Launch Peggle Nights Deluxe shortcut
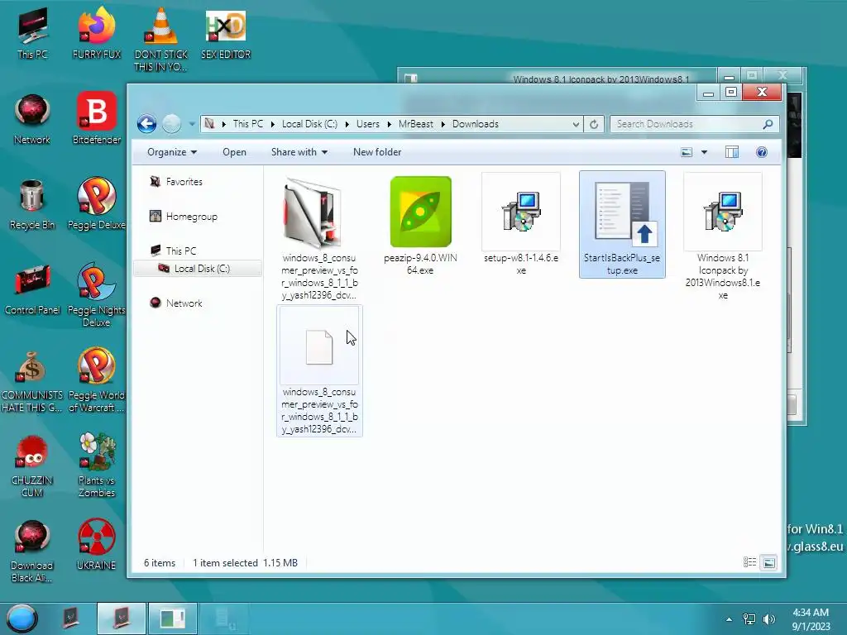Viewport: 847px width, 635px height. click(97, 294)
